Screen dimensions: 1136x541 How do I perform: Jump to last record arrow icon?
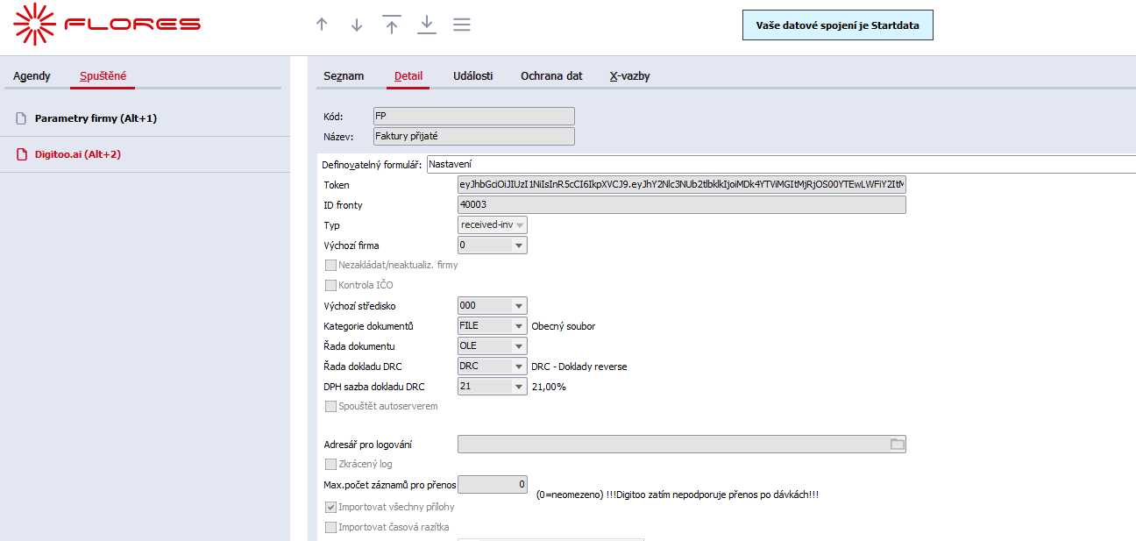(427, 25)
